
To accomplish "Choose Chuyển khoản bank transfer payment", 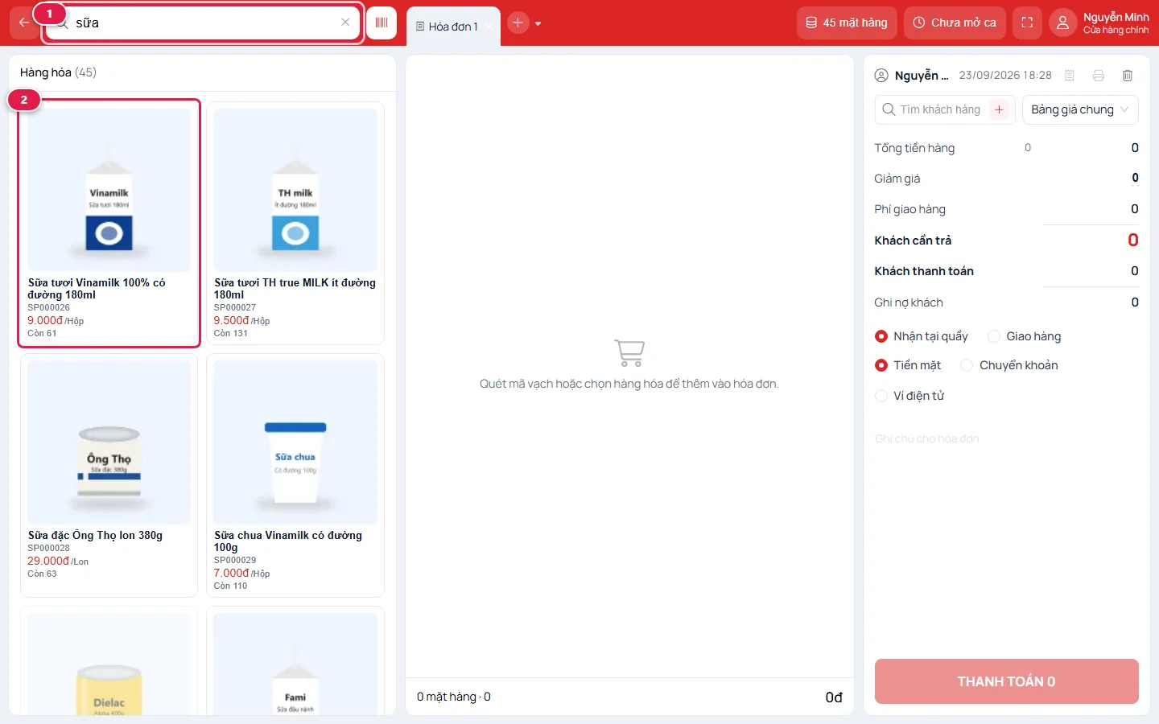I will [1009, 365].
